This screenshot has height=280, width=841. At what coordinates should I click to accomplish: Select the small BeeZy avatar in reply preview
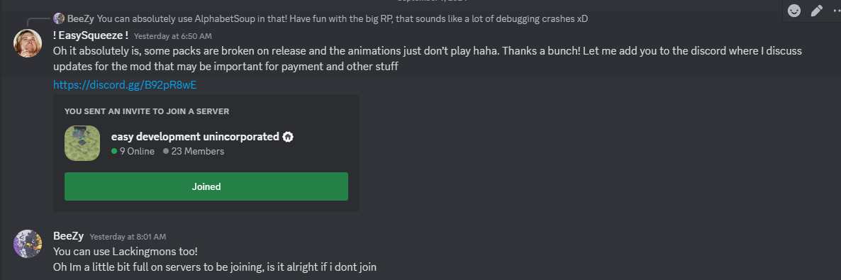[59, 18]
